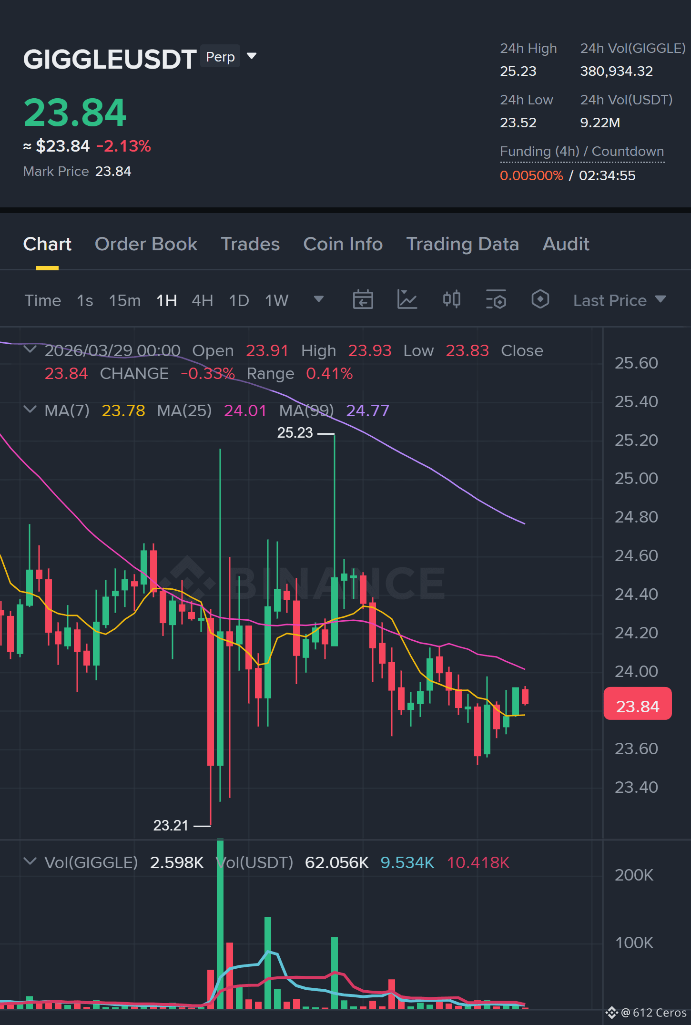
Task: Switch to the Order Book tab
Action: point(146,244)
